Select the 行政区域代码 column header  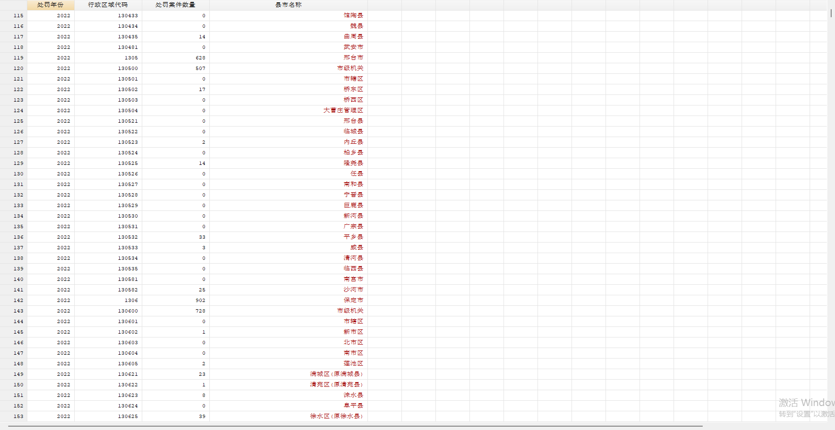(108, 5)
